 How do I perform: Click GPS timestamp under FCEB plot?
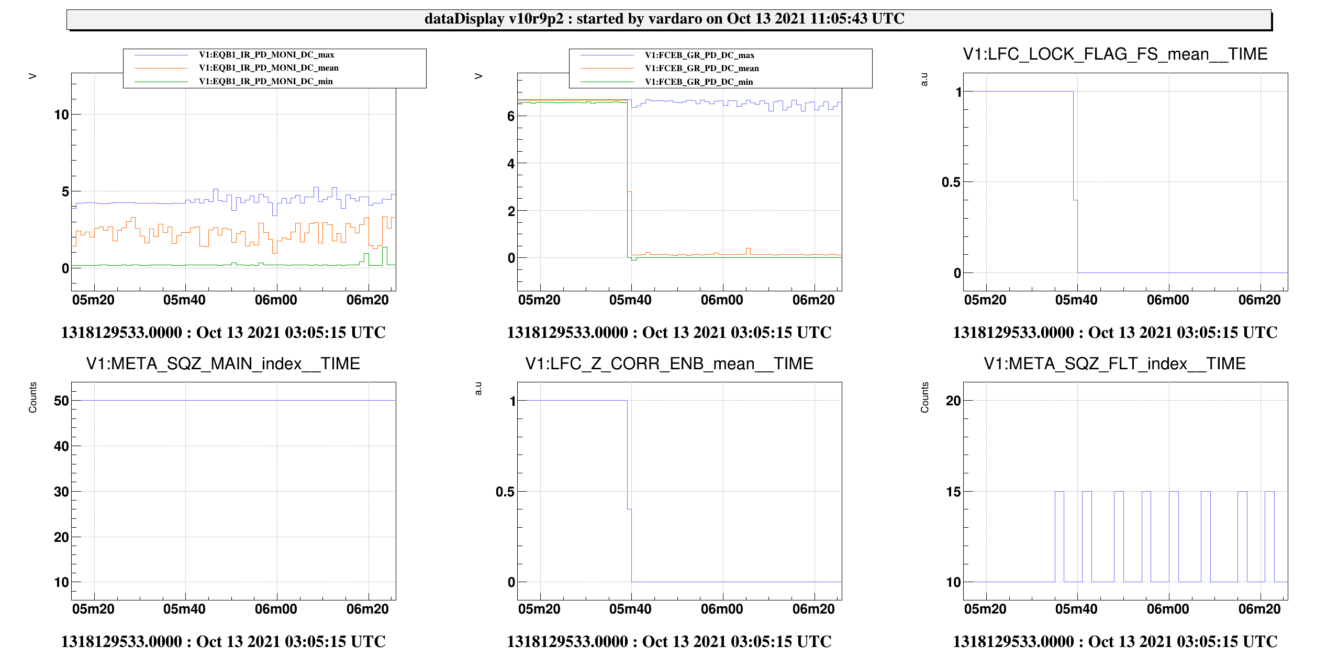click(x=669, y=332)
